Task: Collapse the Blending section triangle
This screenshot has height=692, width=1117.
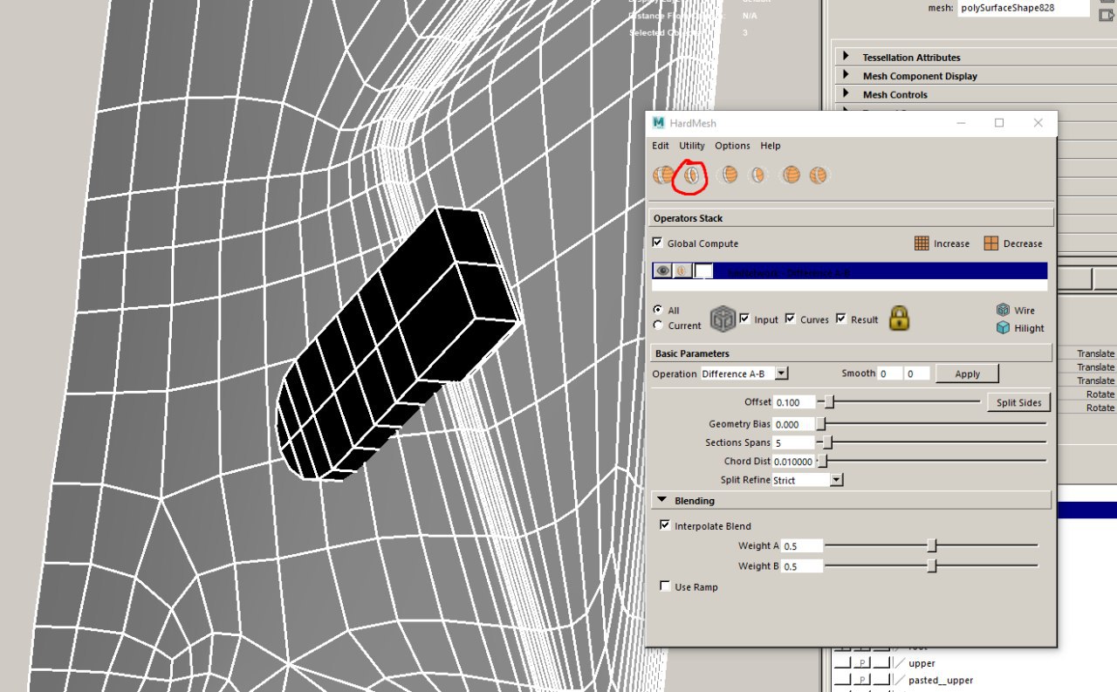Action: click(661, 500)
